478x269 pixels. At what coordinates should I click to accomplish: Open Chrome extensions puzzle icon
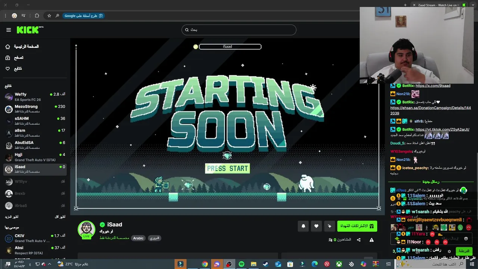37,16
